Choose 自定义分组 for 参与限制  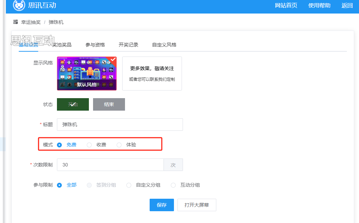coord(129,185)
